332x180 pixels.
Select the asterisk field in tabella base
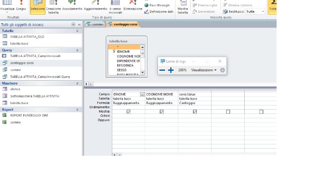click(x=124, y=47)
